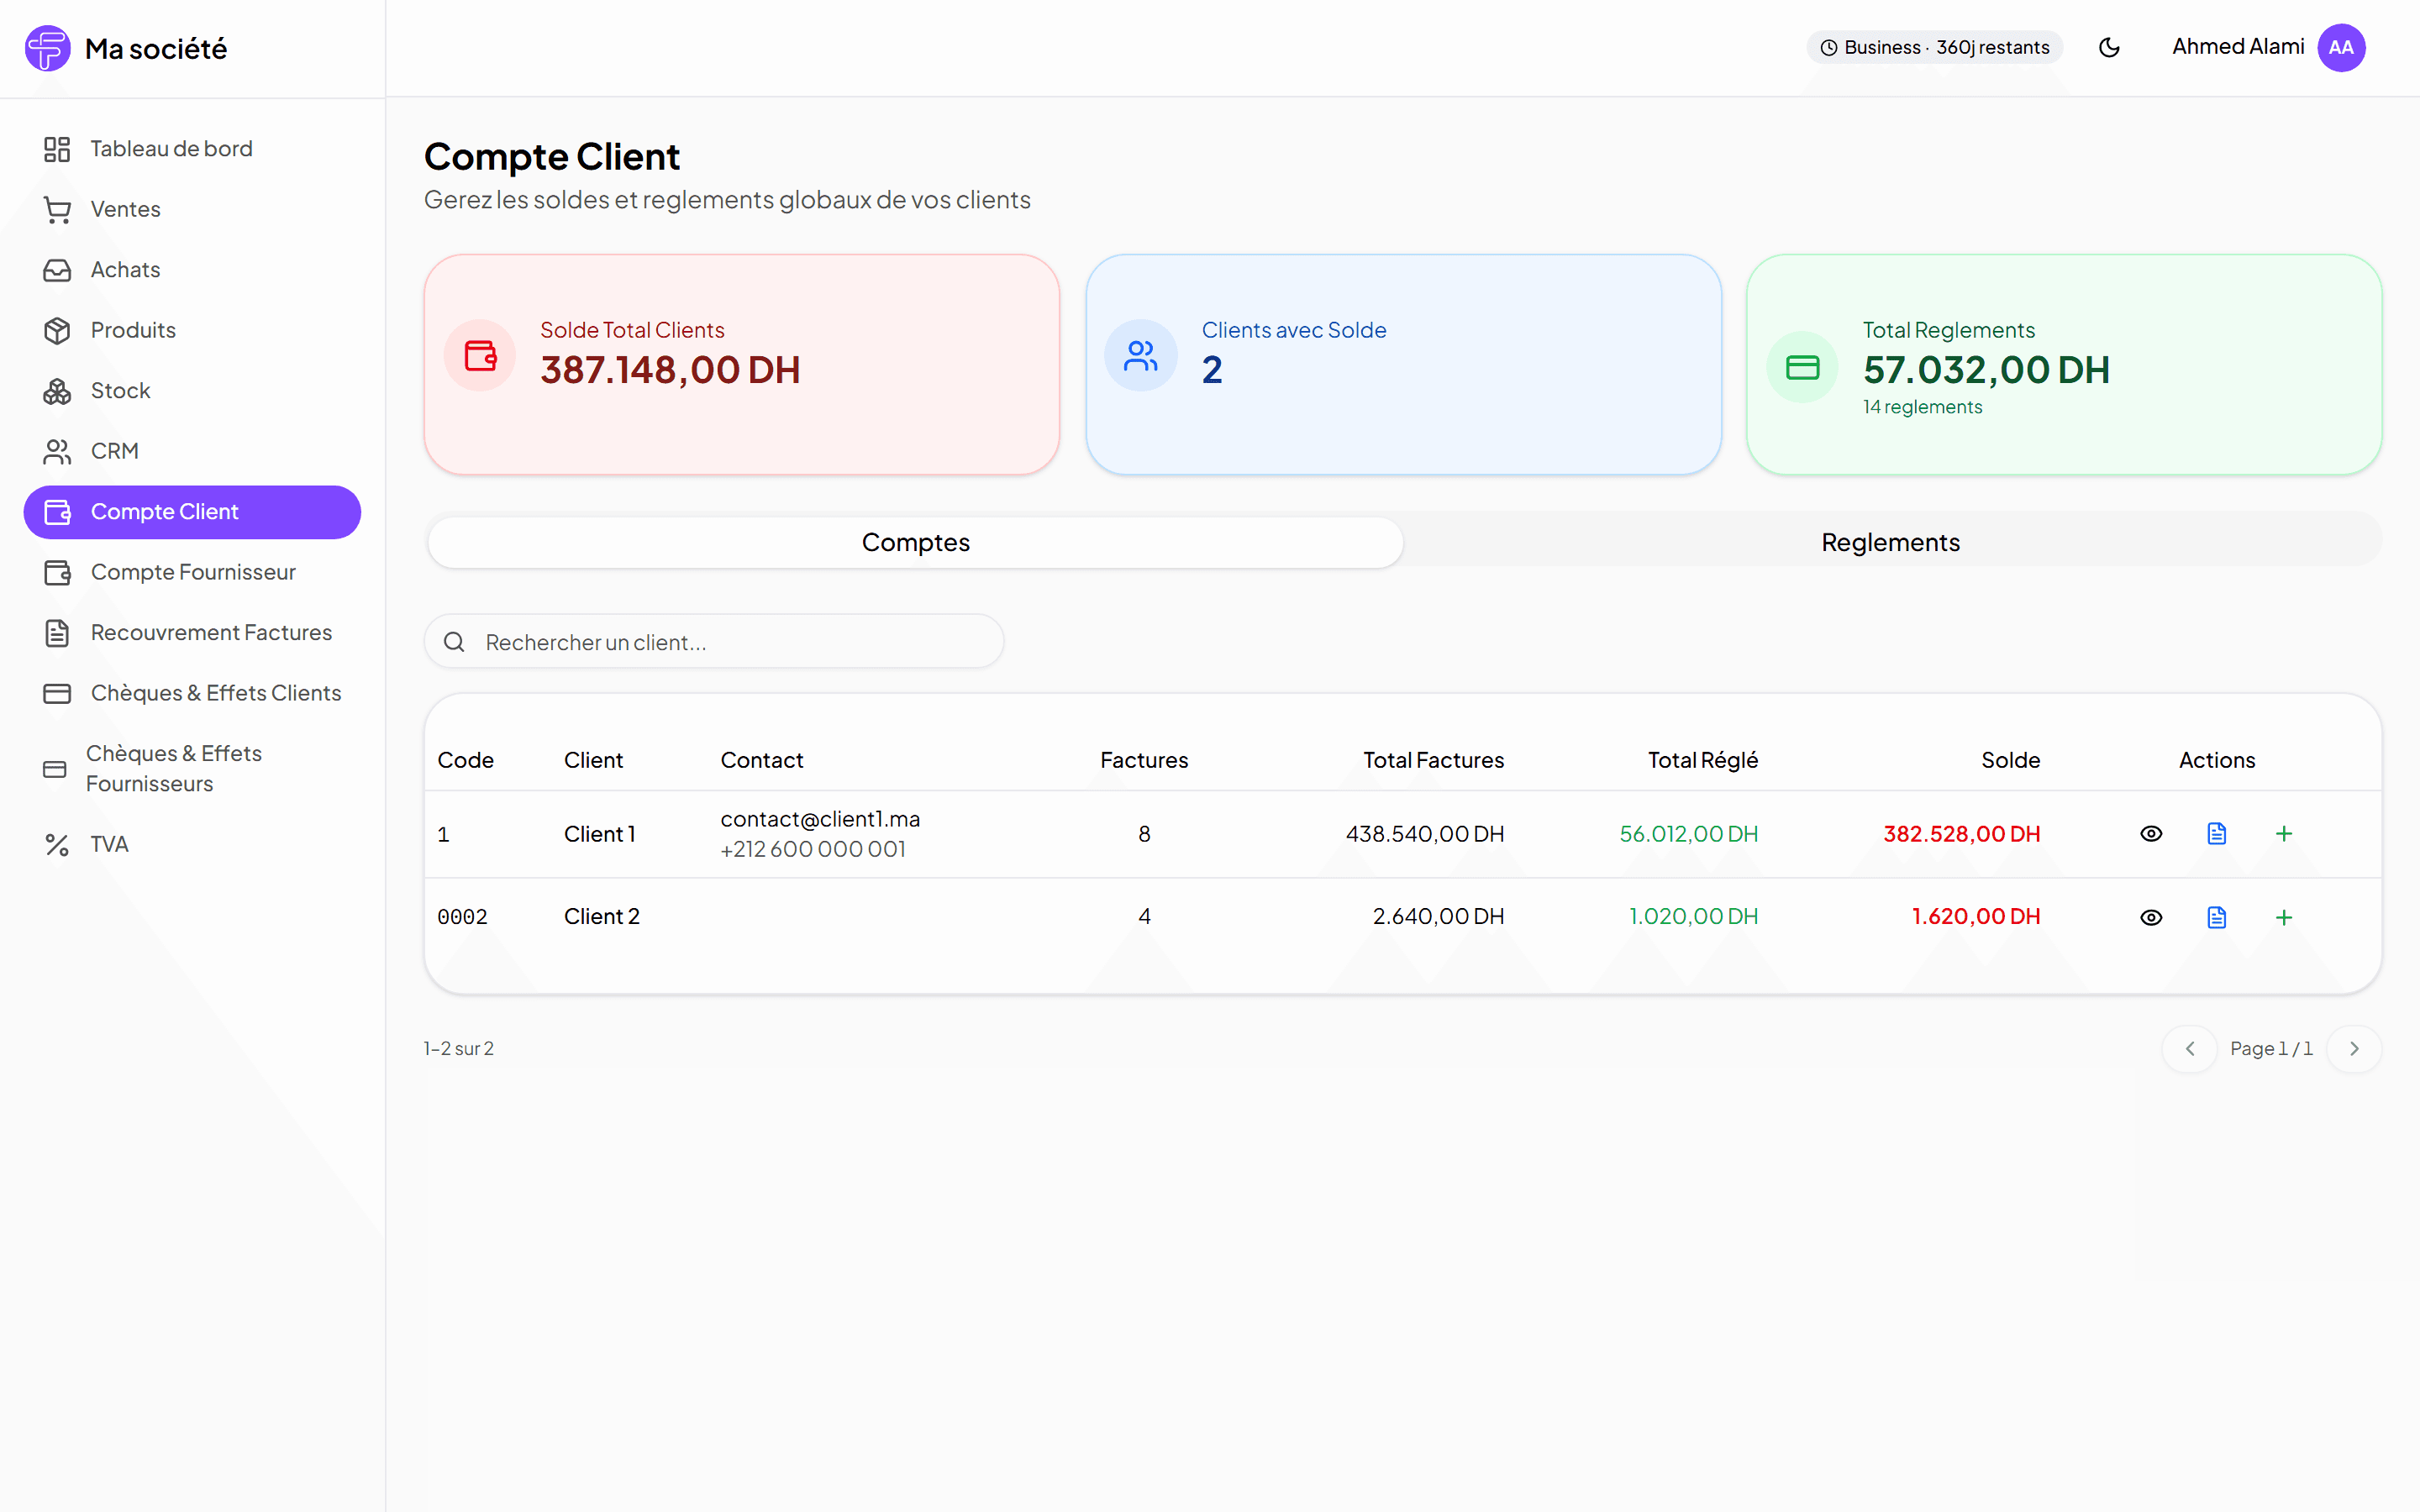
Task: Open Compte Fournisseur page
Action: click(x=192, y=573)
